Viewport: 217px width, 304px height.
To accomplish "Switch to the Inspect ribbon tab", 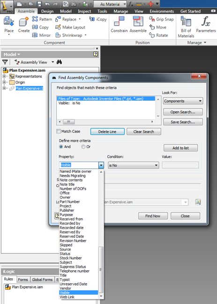I will (84, 11).
